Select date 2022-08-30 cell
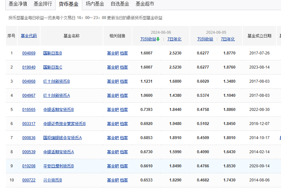 pos(259,110)
